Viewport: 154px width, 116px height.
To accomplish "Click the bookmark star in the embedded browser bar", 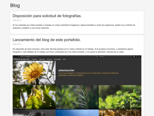I will coord(98,56).
